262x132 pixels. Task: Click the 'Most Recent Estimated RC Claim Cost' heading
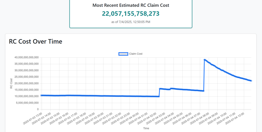pos(131,5)
